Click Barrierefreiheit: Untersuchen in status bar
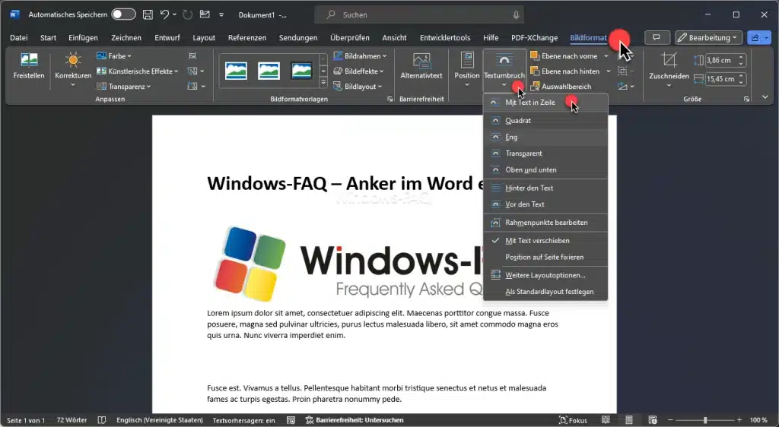Image resolution: width=779 pixels, height=427 pixels. tap(355, 420)
